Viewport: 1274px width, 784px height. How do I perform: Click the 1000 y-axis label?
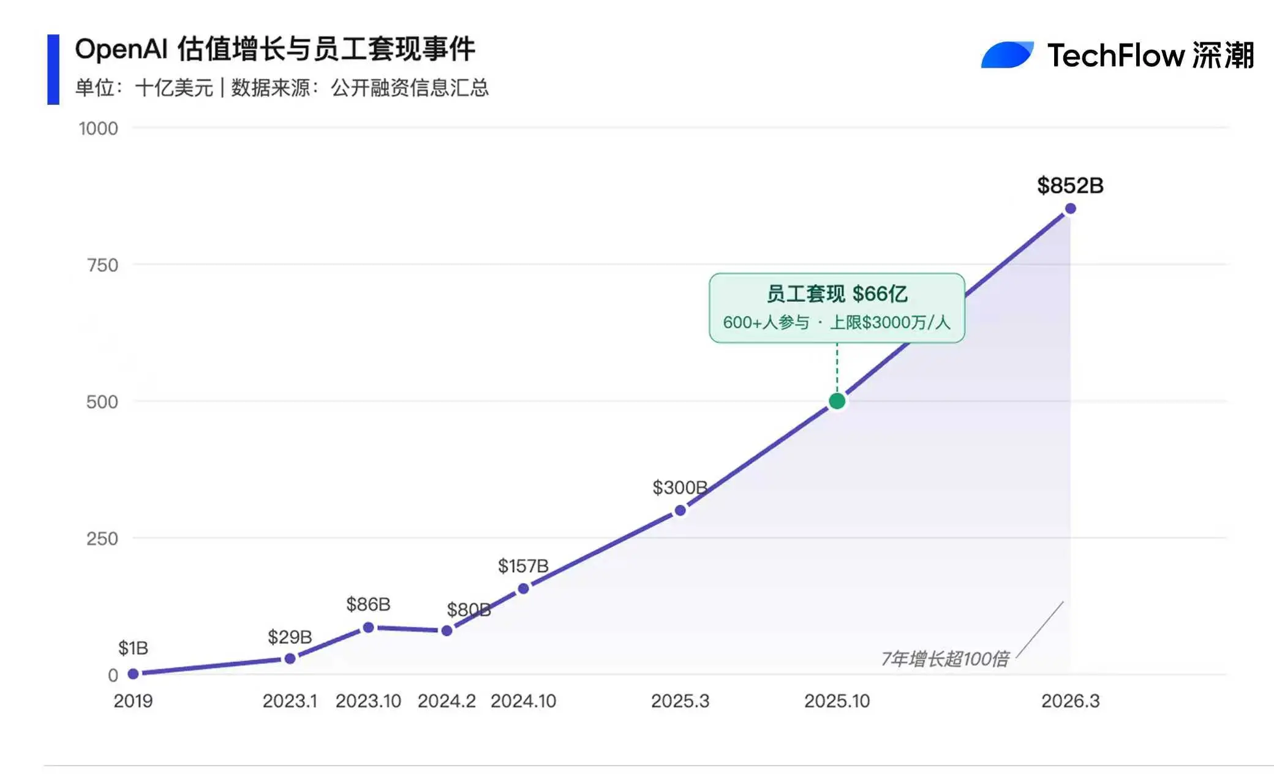pyautogui.click(x=99, y=129)
